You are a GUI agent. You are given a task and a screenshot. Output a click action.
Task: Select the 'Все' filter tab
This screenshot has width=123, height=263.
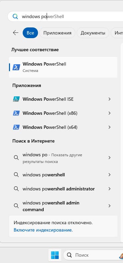pos(30,33)
